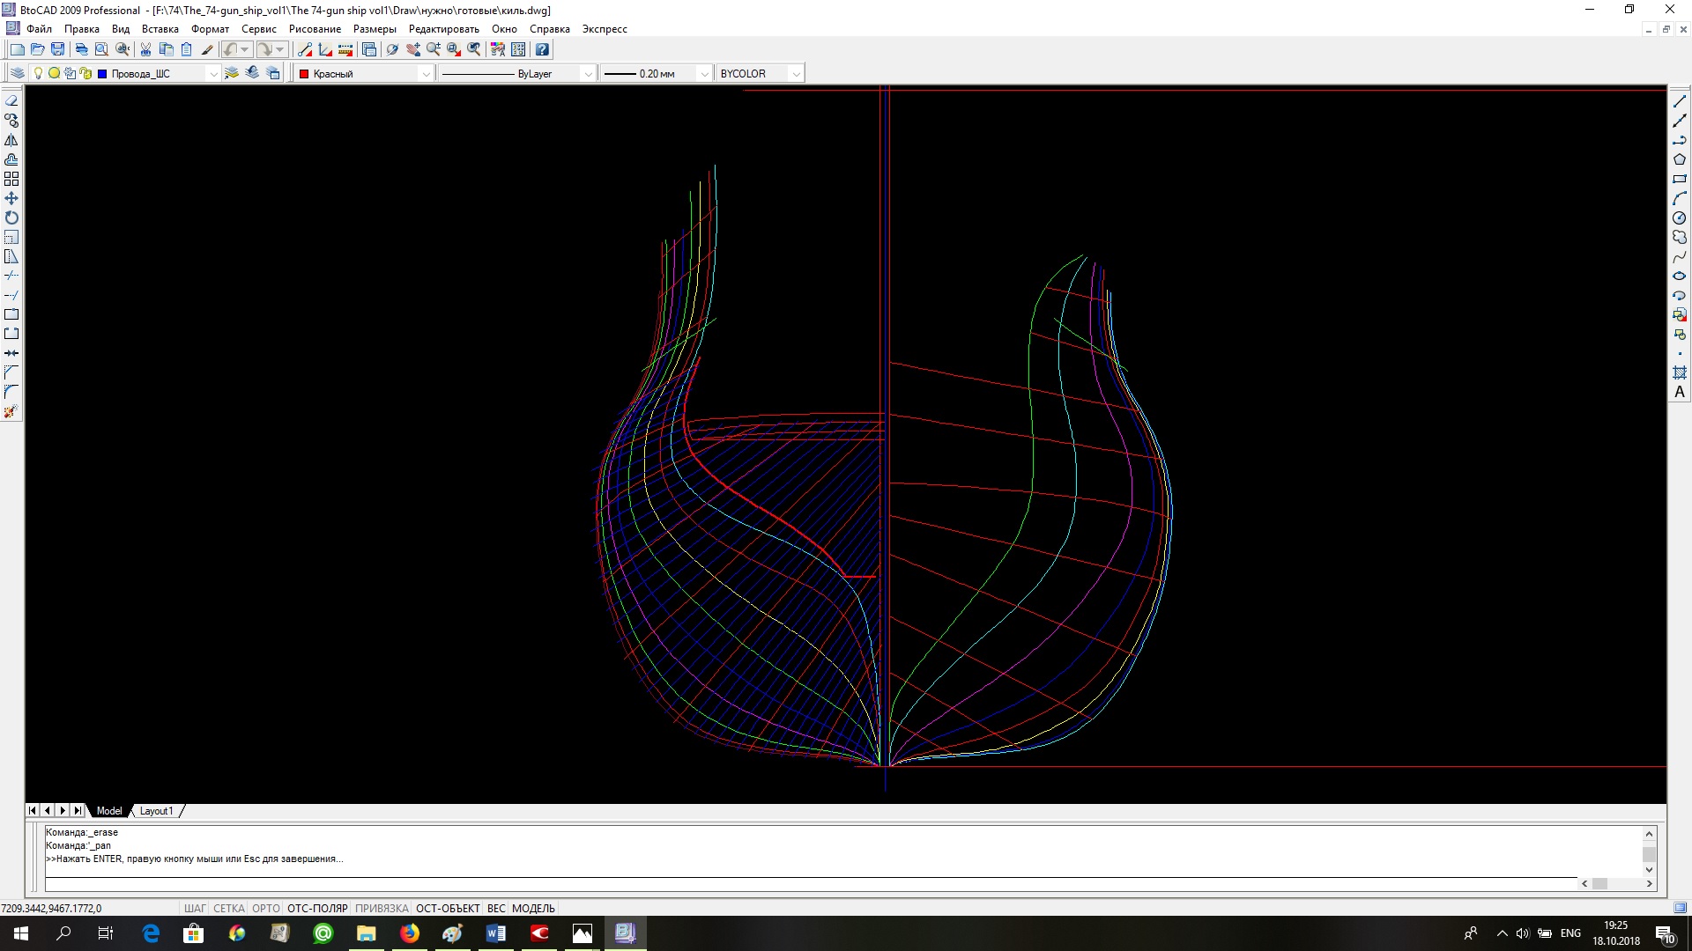The height and width of the screenshot is (951, 1692).
Task: Select the Mirror tool in left toolbar
Action: click(x=11, y=140)
